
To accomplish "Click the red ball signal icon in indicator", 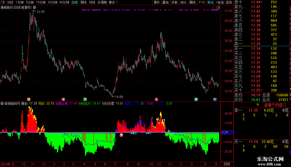I will (x=121, y=135).
